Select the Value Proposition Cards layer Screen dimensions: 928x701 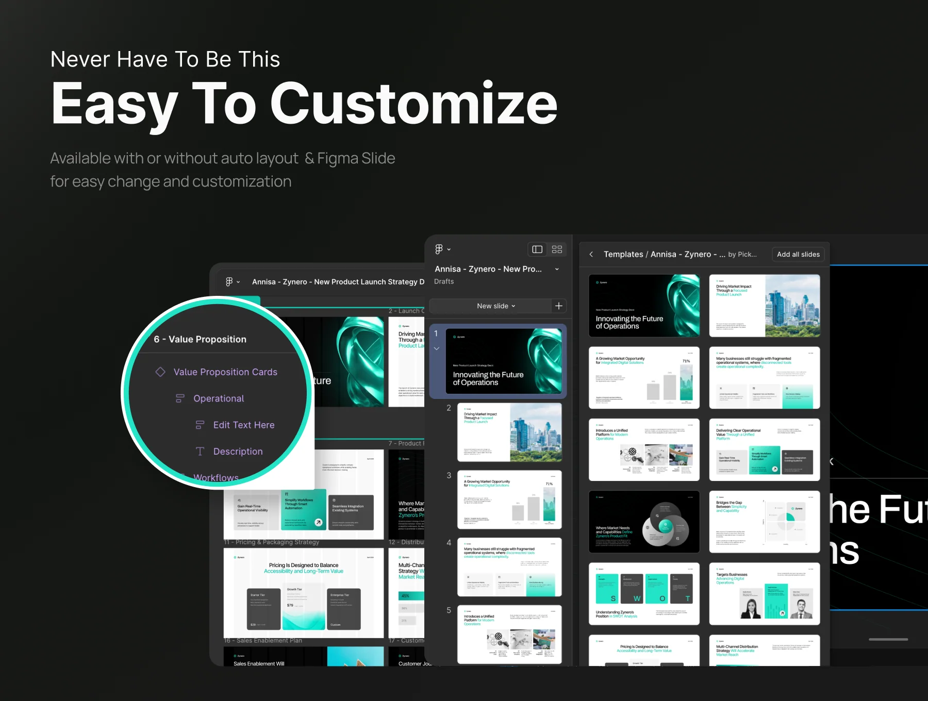point(225,372)
